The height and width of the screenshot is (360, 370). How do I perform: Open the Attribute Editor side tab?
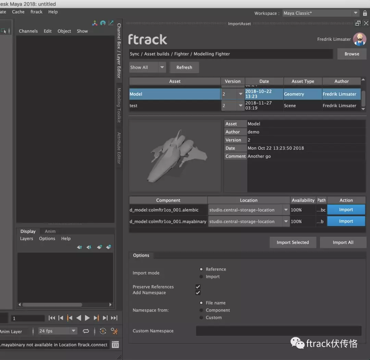[119, 148]
